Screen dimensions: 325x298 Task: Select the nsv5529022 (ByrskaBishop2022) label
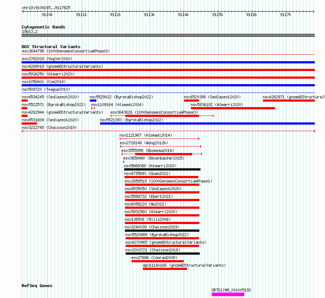point(121,97)
